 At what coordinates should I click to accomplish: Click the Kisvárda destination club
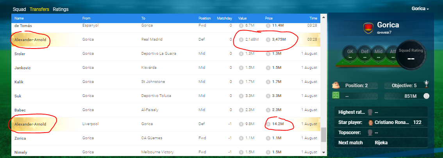point(148,68)
